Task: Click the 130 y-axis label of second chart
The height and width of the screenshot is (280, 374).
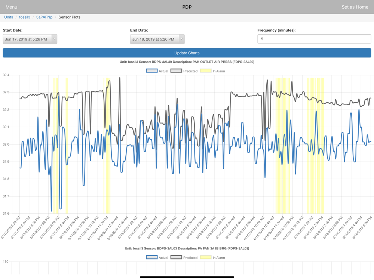Action: [6, 261]
